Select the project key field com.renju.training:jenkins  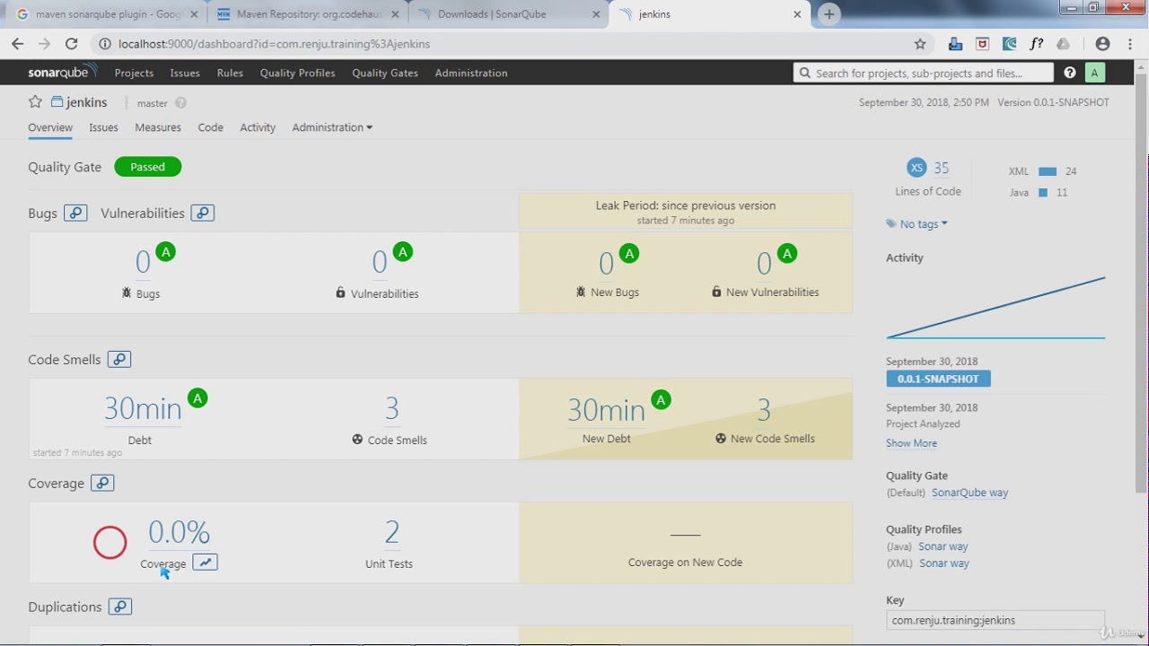click(x=995, y=620)
